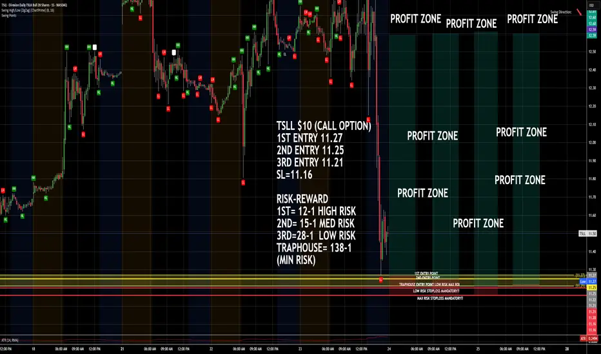Click the 12.00 price axis tick
Viewport: 601px width, 354px height.
(x=592, y=143)
